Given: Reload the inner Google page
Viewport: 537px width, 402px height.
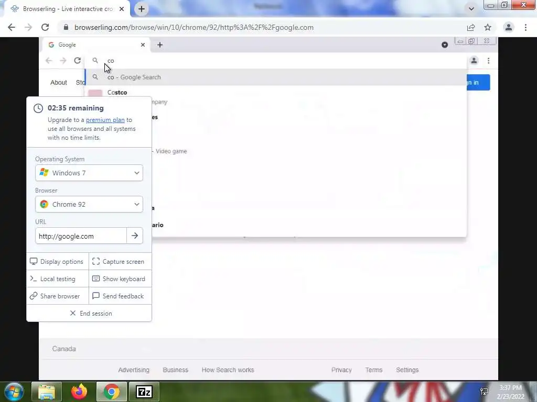Looking at the screenshot, I should [78, 61].
